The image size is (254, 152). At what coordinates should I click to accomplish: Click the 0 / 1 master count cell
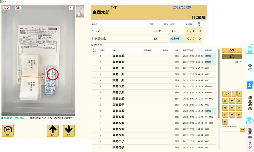pos(191,31)
